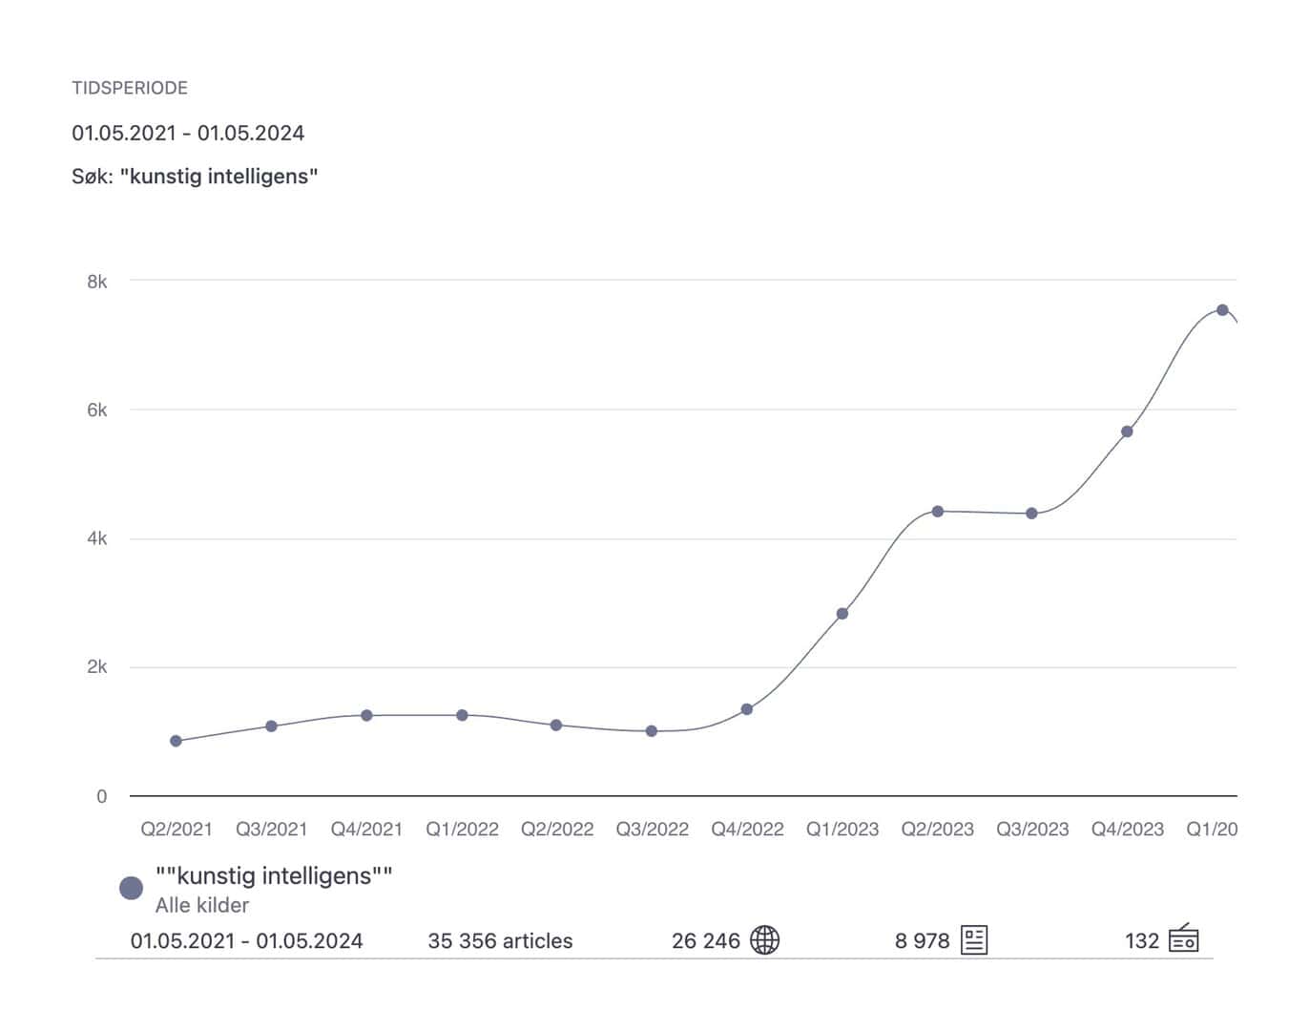
Task: Click the Q3/2021 data point
Action: click(271, 726)
